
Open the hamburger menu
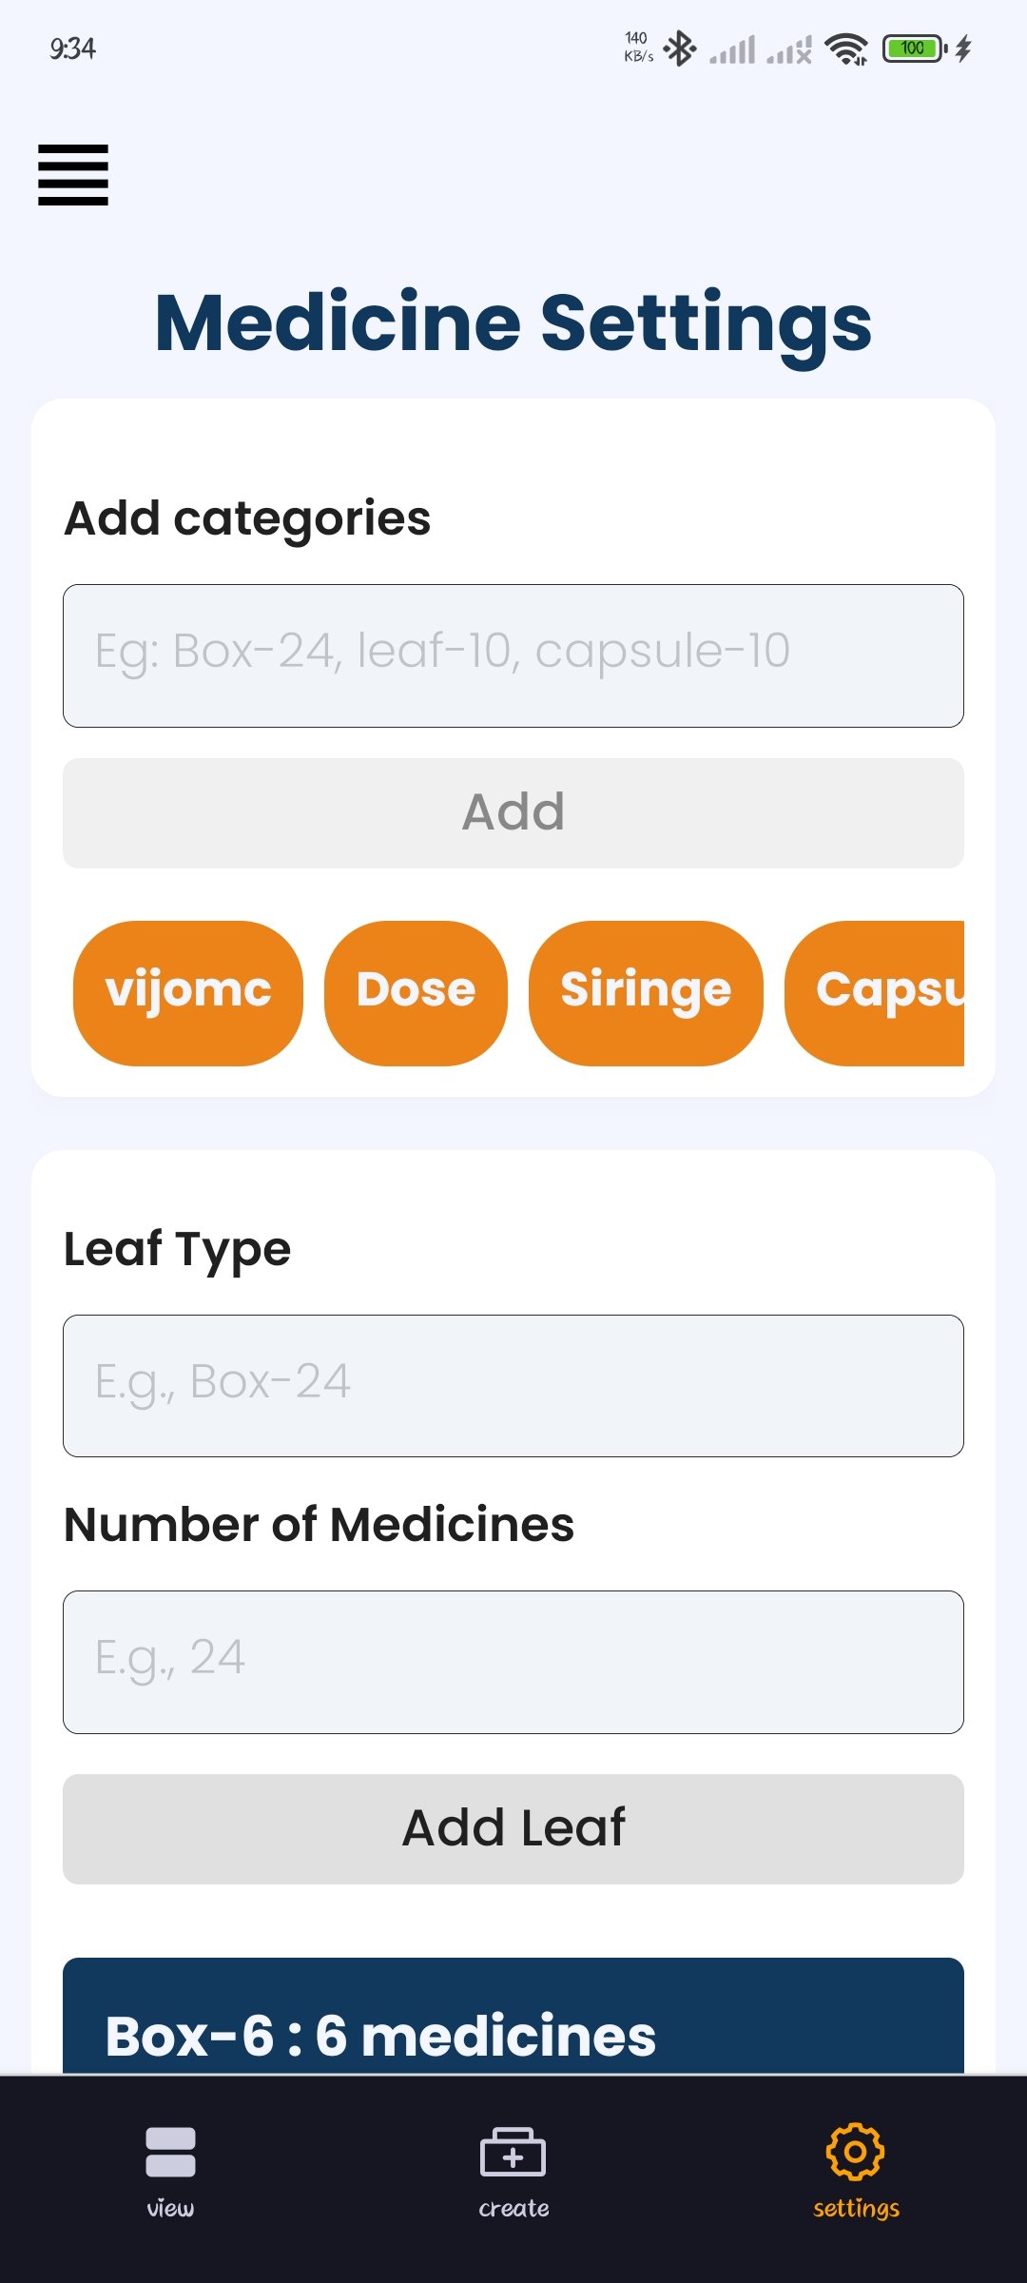click(x=73, y=175)
